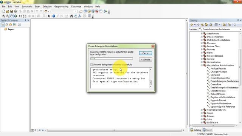Image resolution: width=242 pixels, height=136 pixels.
Task: Expand the Geometric Network toolset
Action: [202, 110]
